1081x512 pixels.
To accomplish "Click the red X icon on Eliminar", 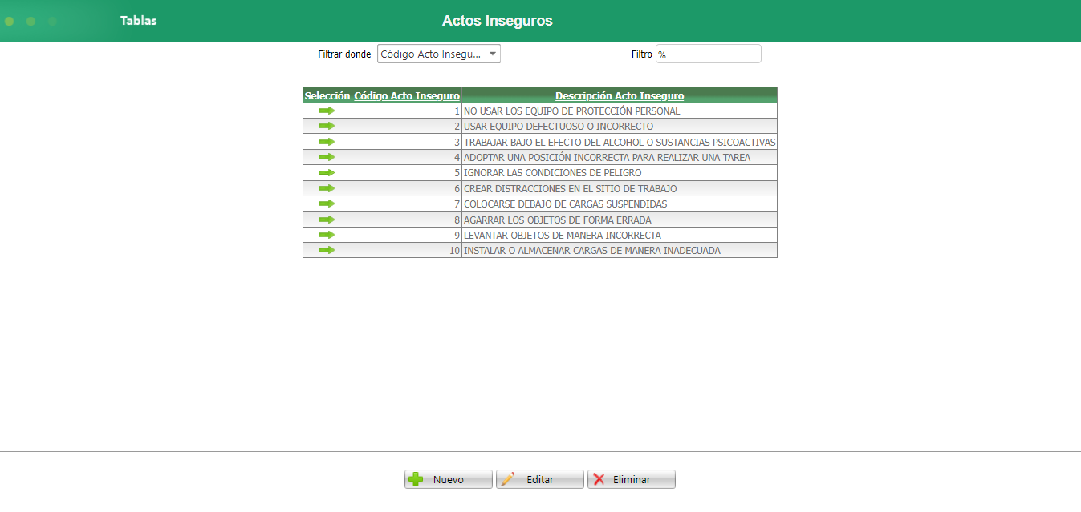I will click(603, 478).
